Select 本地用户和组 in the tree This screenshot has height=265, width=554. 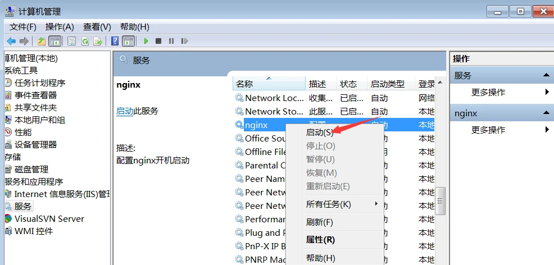pyautogui.click(x=40, y=120)
